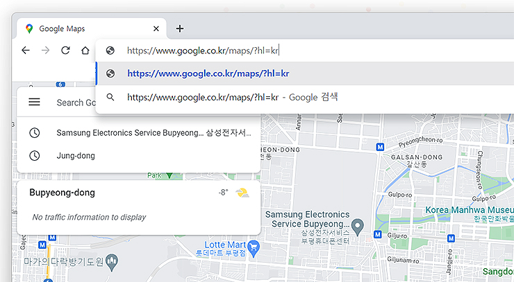Click the -8° temperature reading
514x282 pixels.
(x=223, y=193)
